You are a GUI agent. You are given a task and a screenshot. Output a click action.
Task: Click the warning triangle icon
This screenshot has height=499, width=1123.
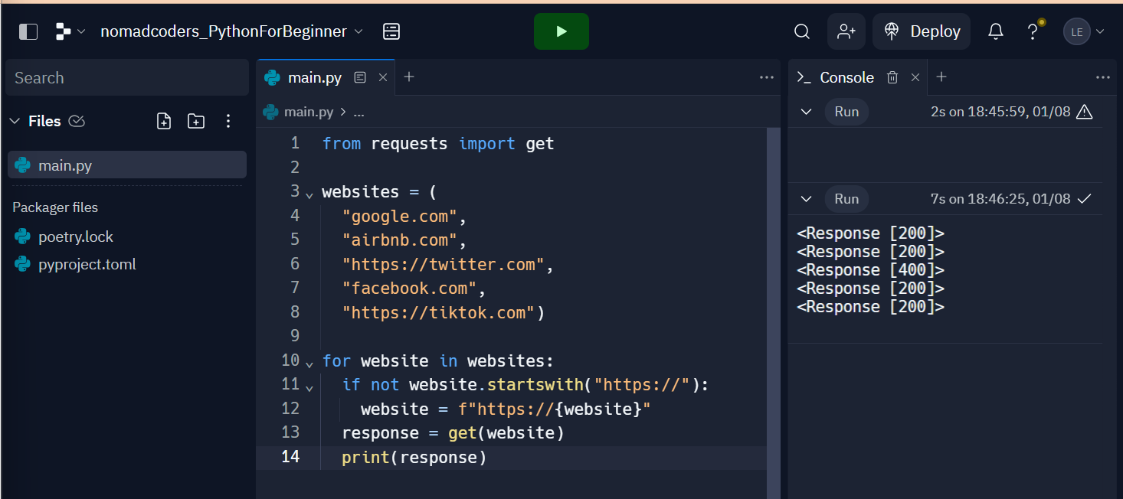(1085, 112)
